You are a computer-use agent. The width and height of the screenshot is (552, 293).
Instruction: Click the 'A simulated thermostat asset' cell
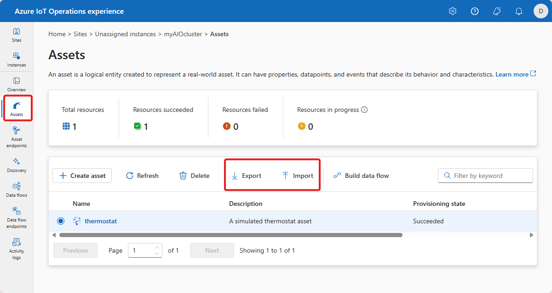click(x=270, y=221)
